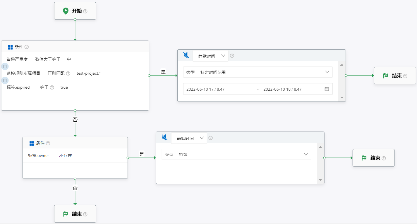
Task: Toggle the first 且 logic badge
Action: [x=5, y=66]
